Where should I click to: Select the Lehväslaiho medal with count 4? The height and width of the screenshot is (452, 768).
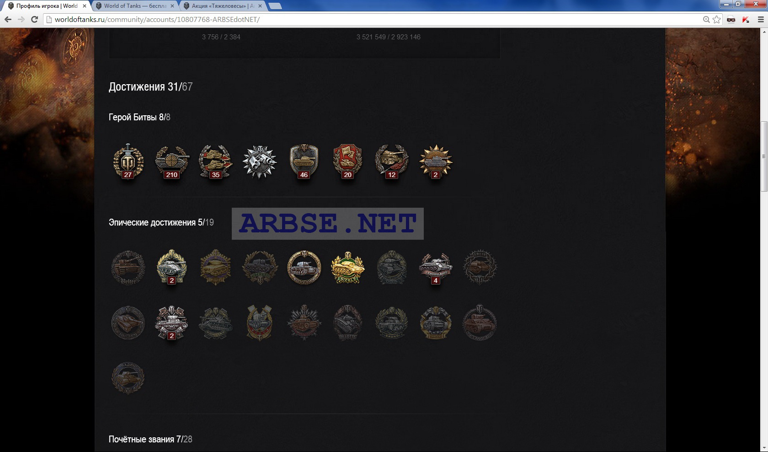436,268
